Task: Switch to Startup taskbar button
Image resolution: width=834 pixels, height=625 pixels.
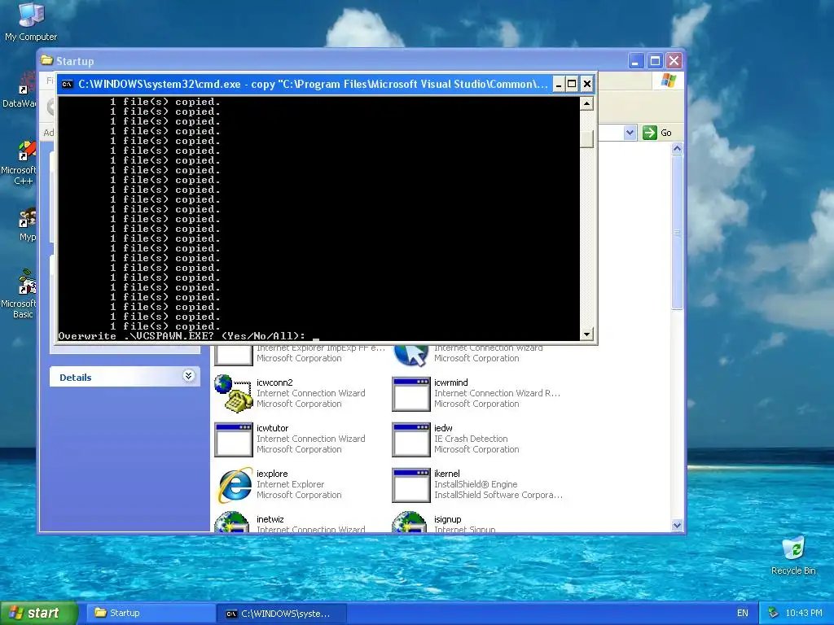Action: 151,613
